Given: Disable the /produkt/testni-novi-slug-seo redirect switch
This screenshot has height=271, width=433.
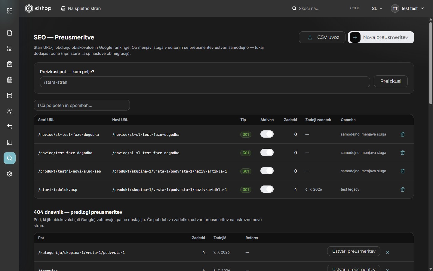Looking at the screenshot, I should pos(267,171).
